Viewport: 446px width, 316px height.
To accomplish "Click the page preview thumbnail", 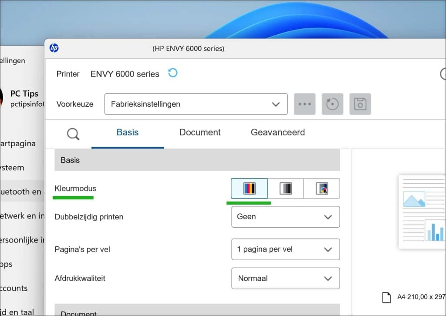I will point(422,212).
